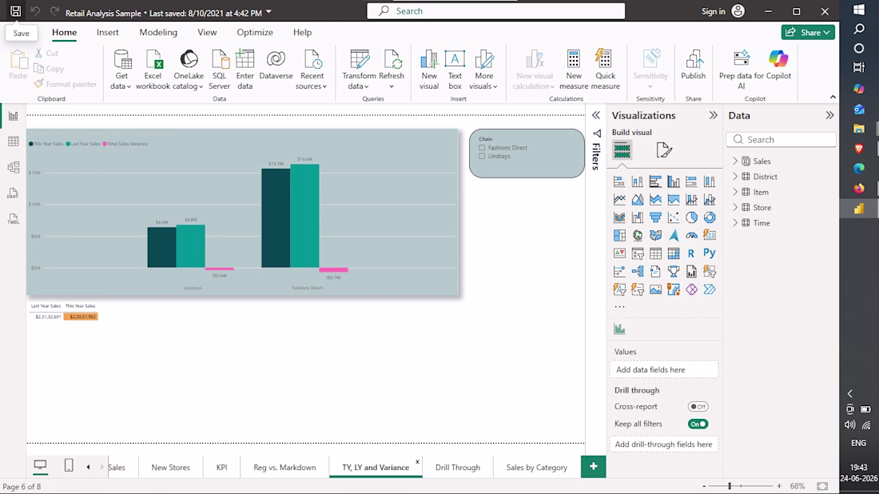Collapse the Visualizations pane
Viewport: 879px width, 494px height.
coord(713,116)
